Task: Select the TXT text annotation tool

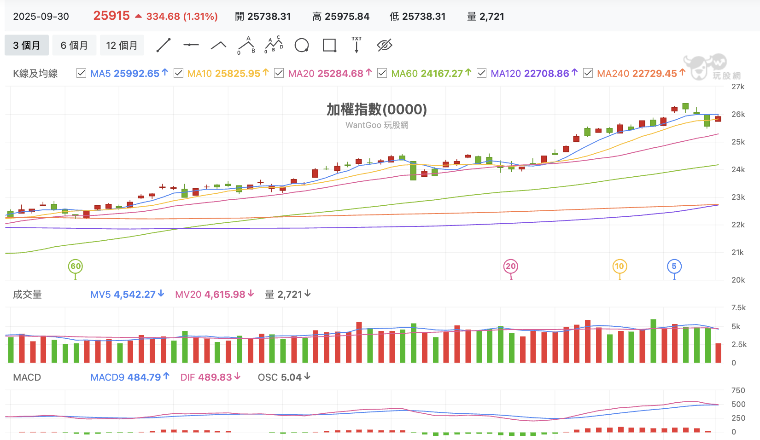Action: click(357, 45)
